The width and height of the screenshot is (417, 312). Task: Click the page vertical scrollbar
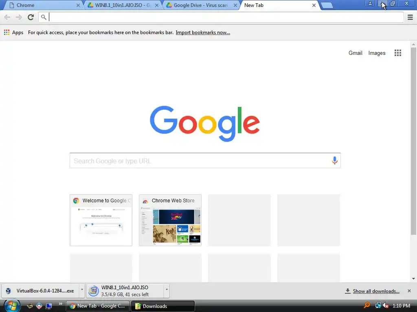tap(413, 141)
